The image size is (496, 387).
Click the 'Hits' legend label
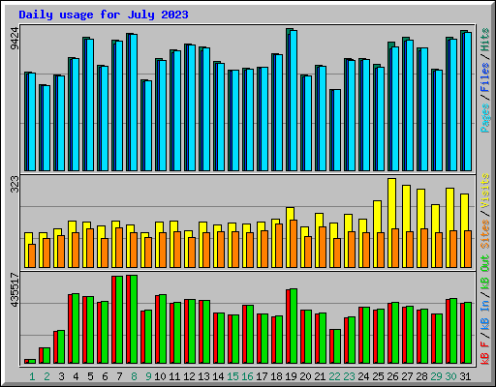click(485, 40)
